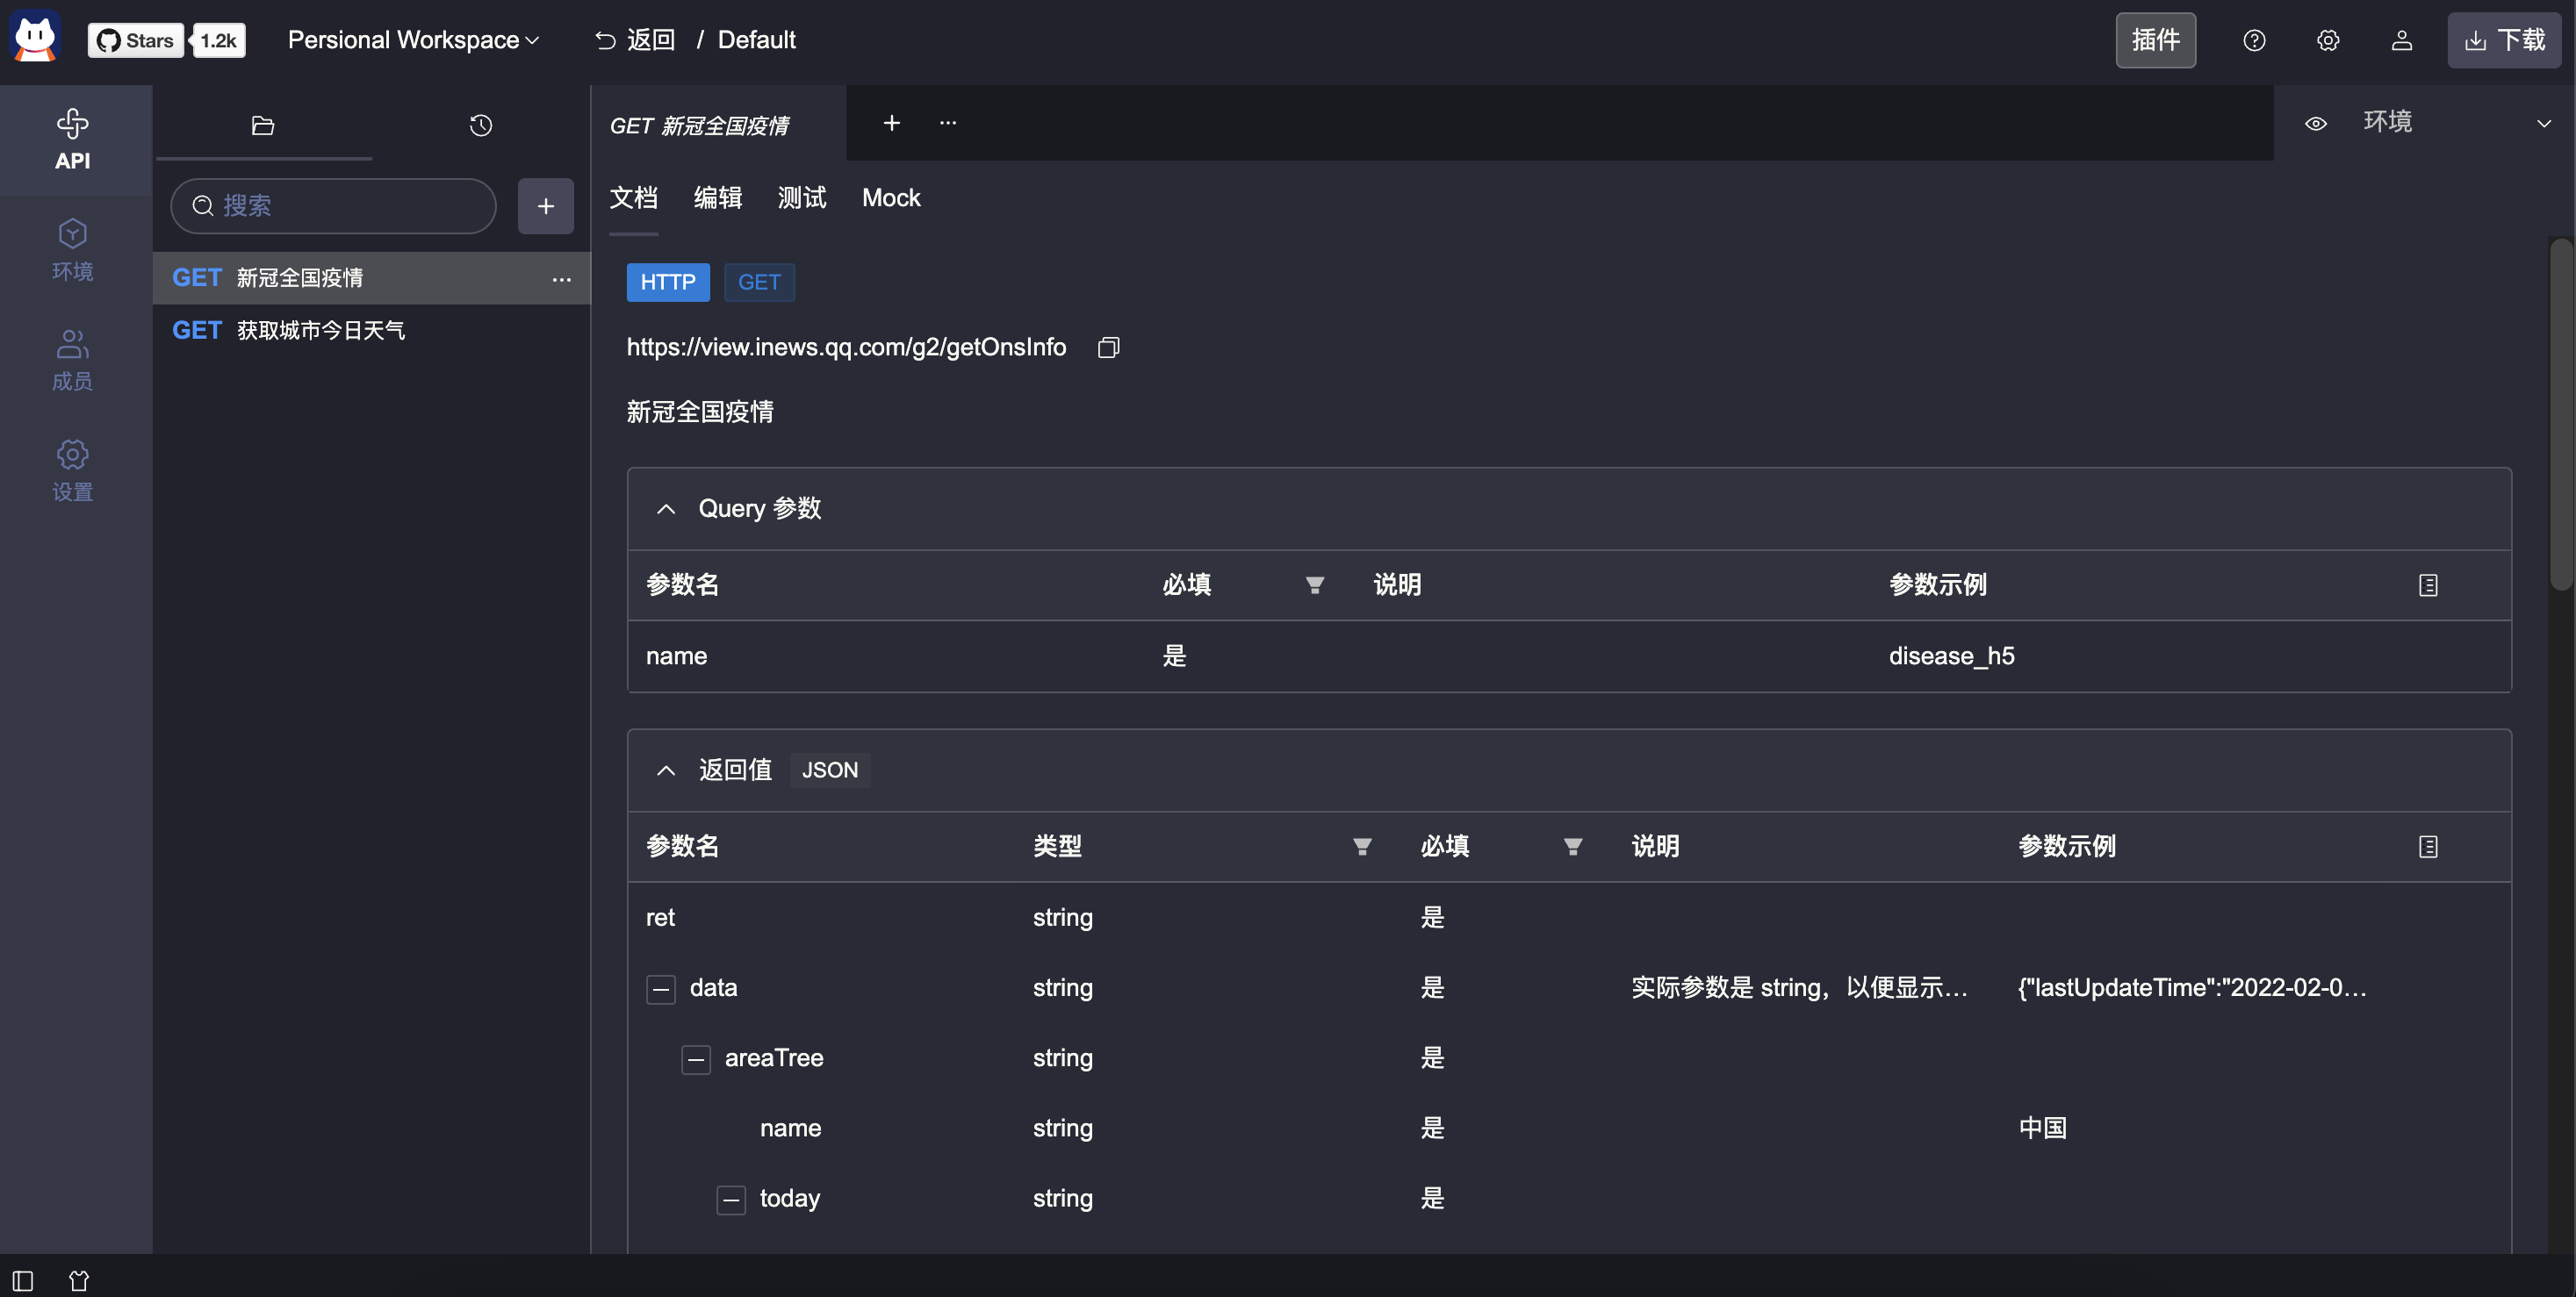Click the vertical scrollbar
2576x1297 pixels.
2560,413
